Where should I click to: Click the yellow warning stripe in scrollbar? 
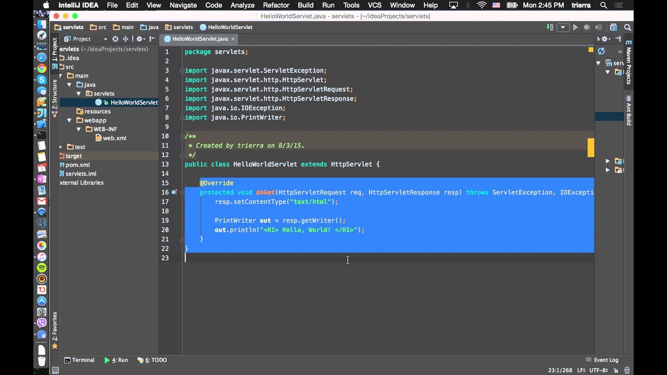tap(590, 147)
